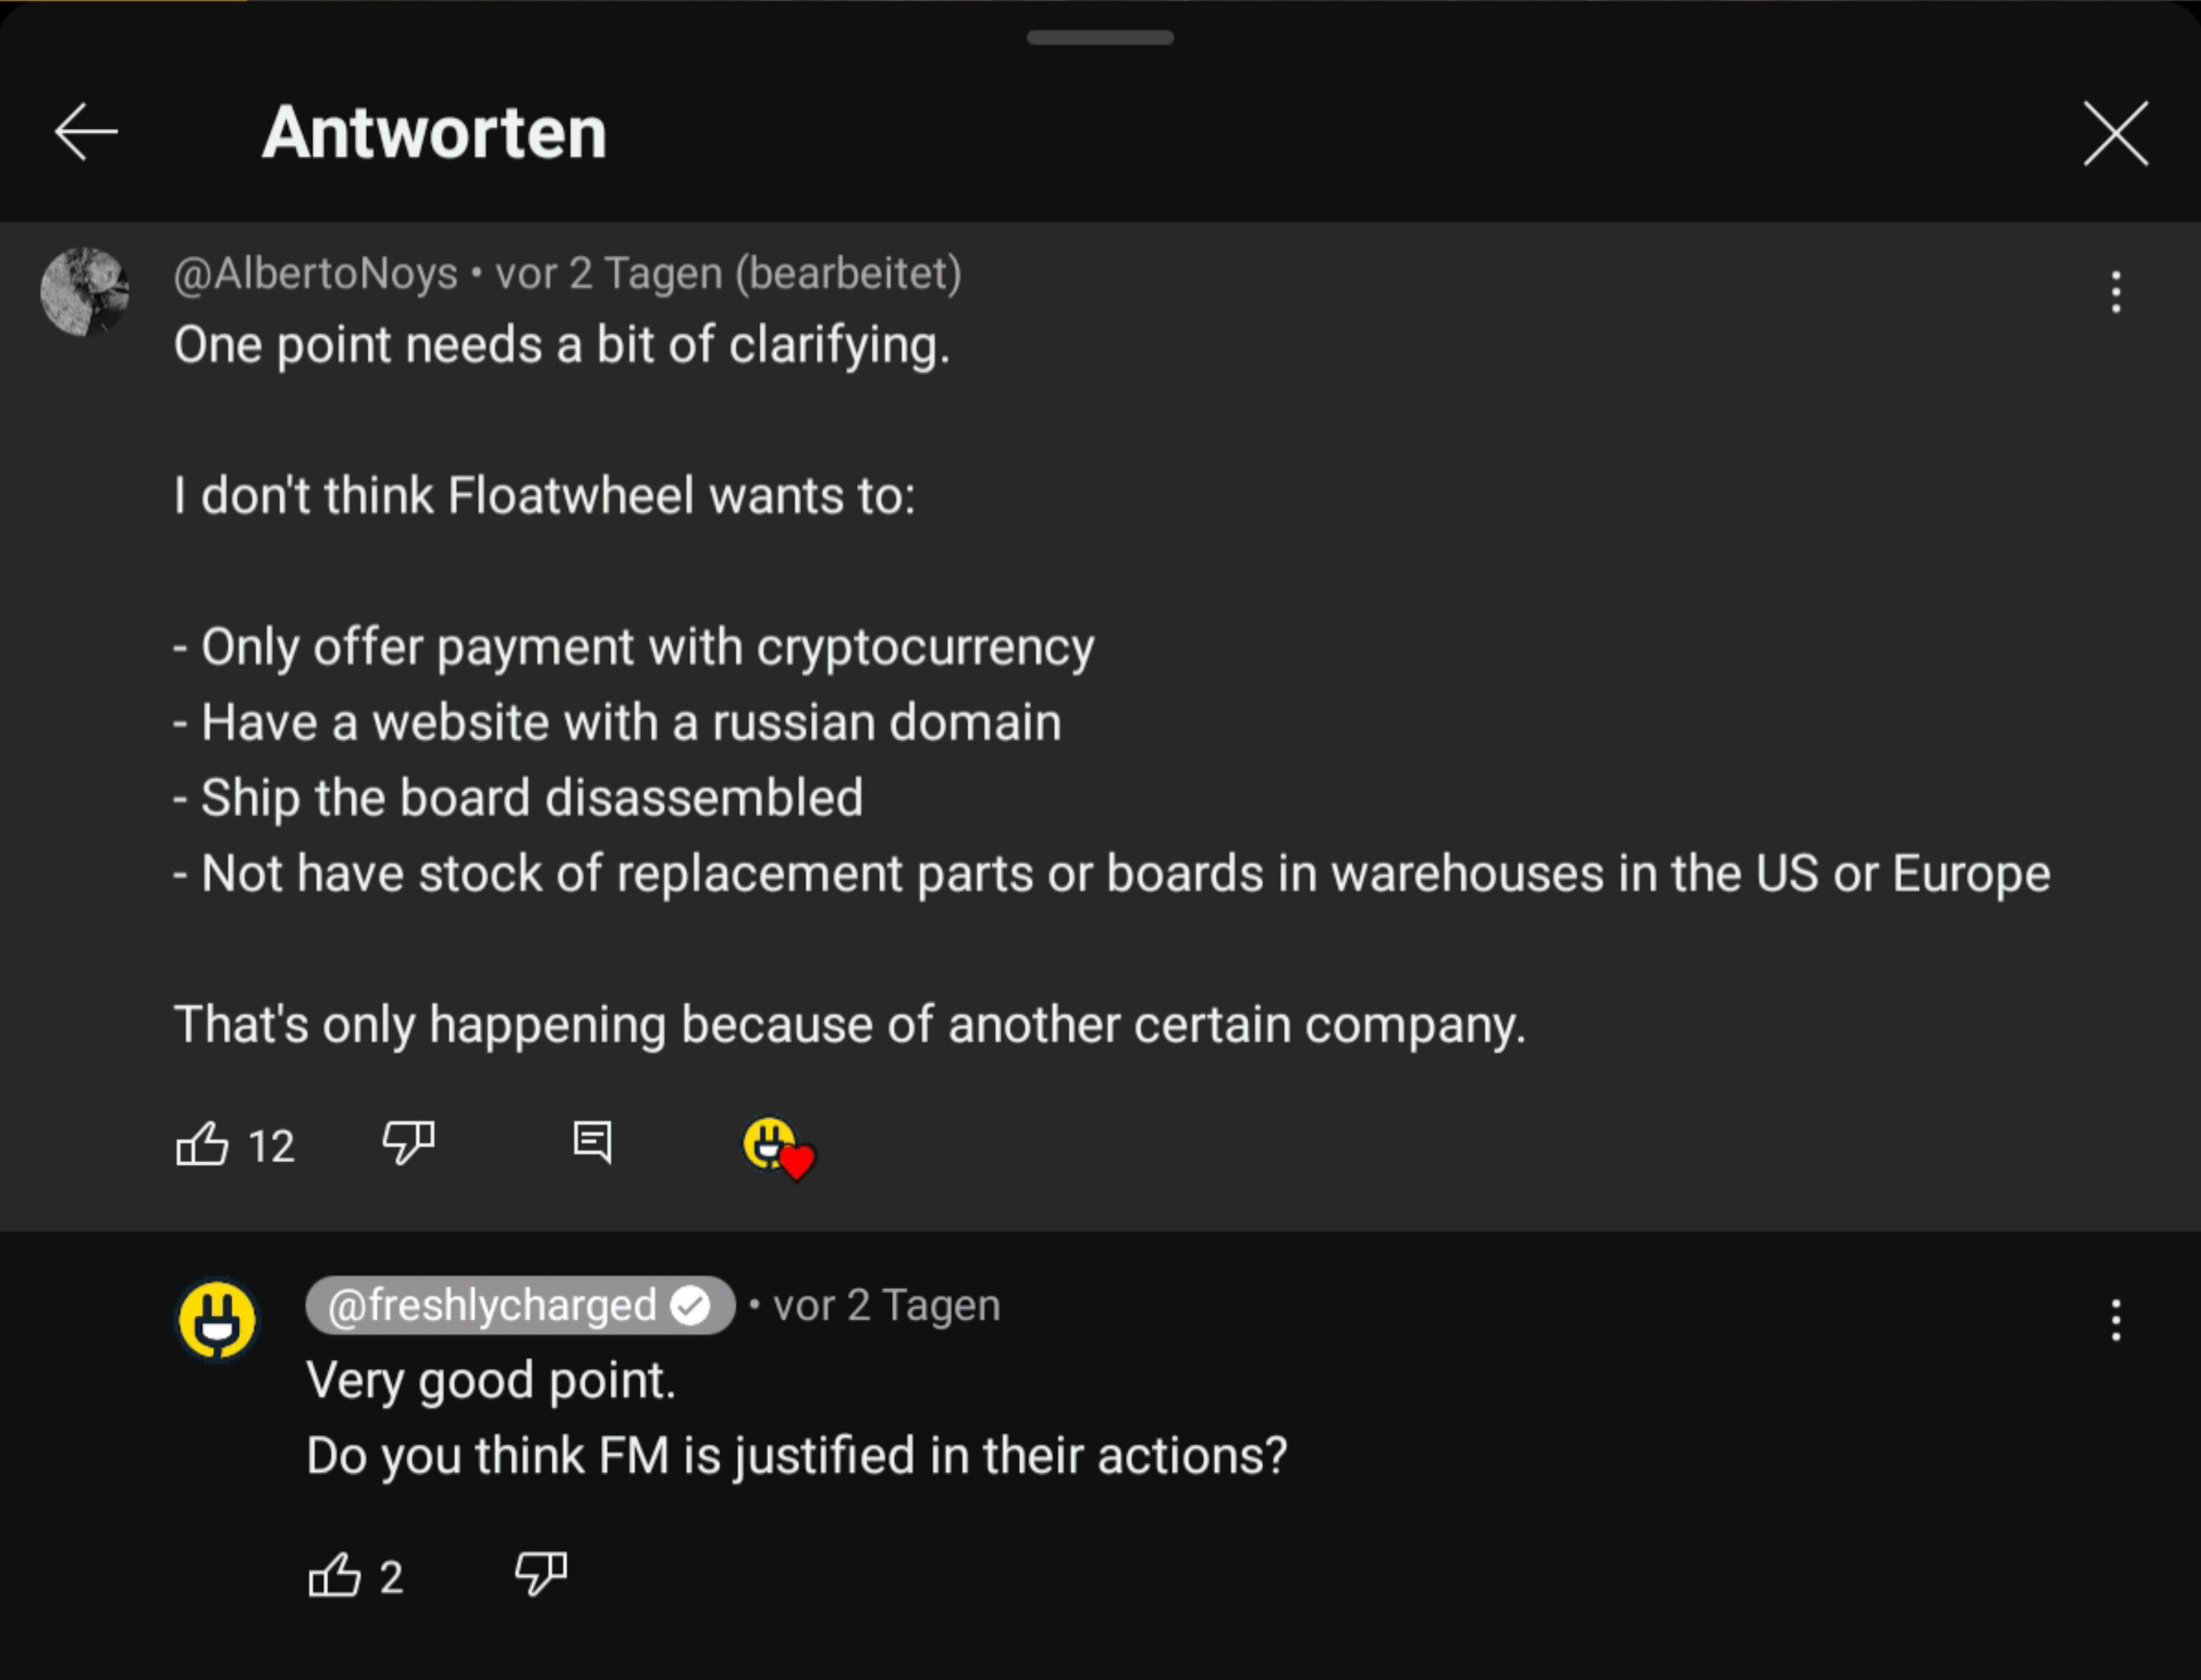Tap the creator heart badge icon
This screenshot has width=2201, height=1680.
pos(779,1148)
